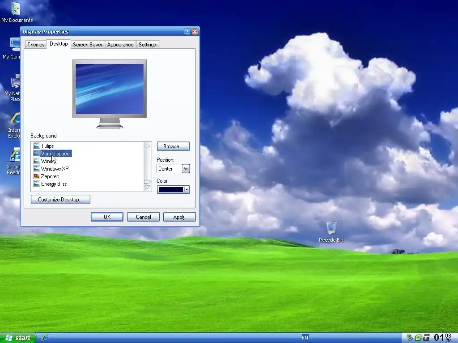458x343 pixels.
Task: Click the green circular tray icon
Action: click(418, 338)
